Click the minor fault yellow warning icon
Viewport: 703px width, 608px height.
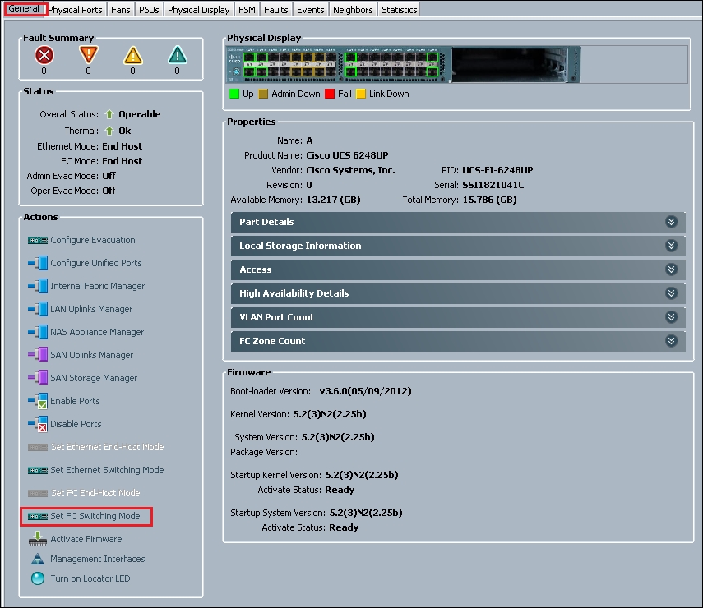133,55
